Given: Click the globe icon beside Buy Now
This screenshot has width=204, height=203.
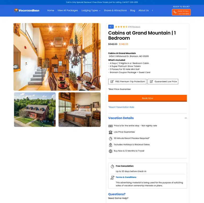Looking at the screenshot, I should [110, 151].
